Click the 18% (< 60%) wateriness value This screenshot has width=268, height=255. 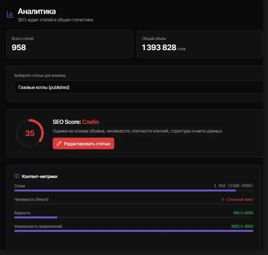[x=243, y=213]
